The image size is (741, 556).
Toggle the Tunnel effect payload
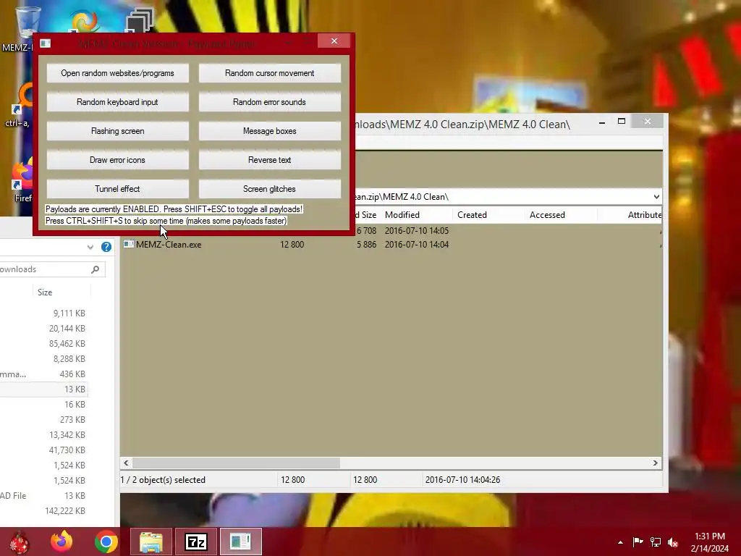pos(118,189)
